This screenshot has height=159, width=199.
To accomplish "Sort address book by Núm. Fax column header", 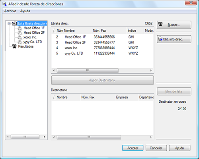I will 109,31.
